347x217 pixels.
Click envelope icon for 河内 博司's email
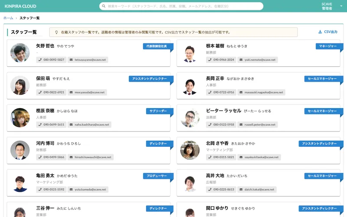(x=71, y=157)
